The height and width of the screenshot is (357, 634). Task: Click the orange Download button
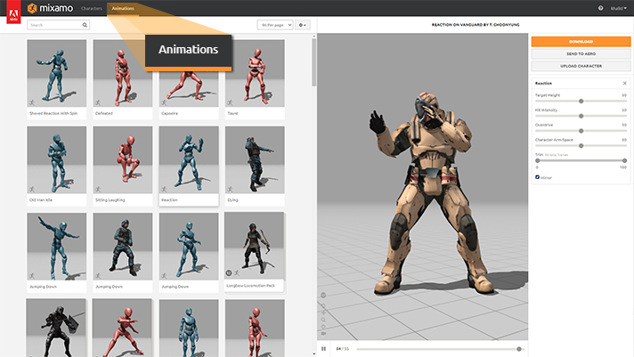click(x=581, y=42)
